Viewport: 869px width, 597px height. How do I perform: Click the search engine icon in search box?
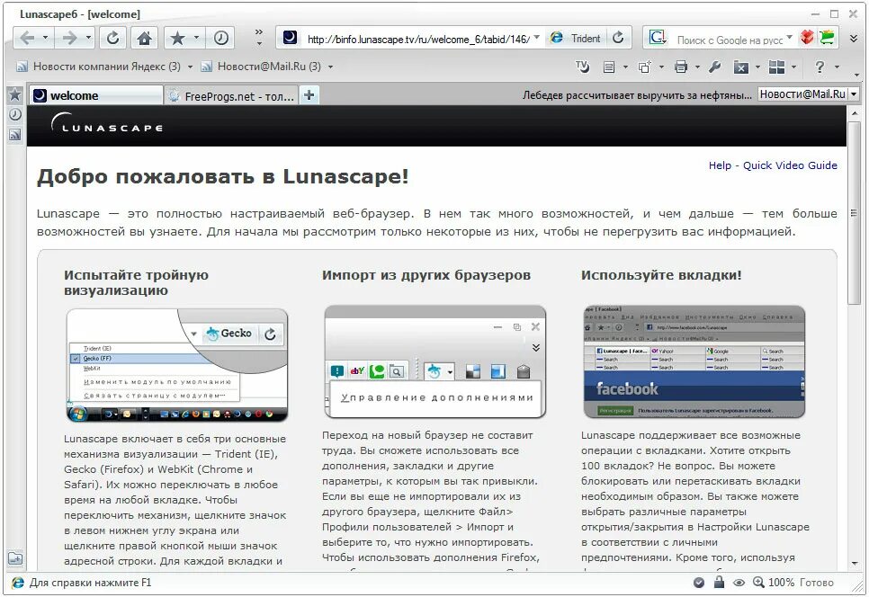(658, 38)
